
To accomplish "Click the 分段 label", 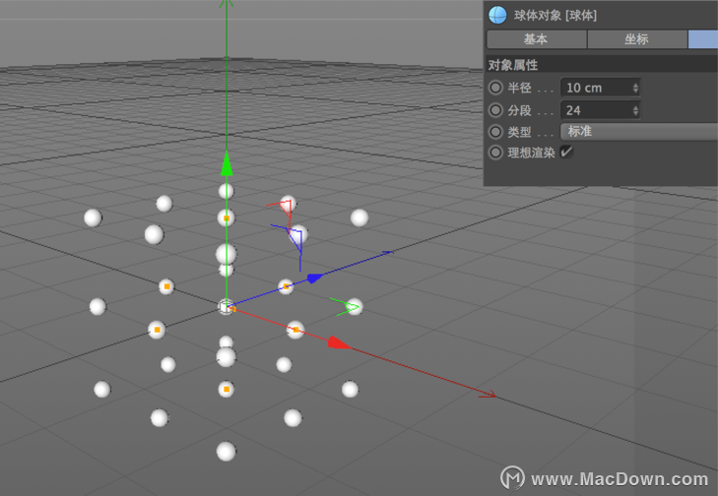I will (519, 110).
